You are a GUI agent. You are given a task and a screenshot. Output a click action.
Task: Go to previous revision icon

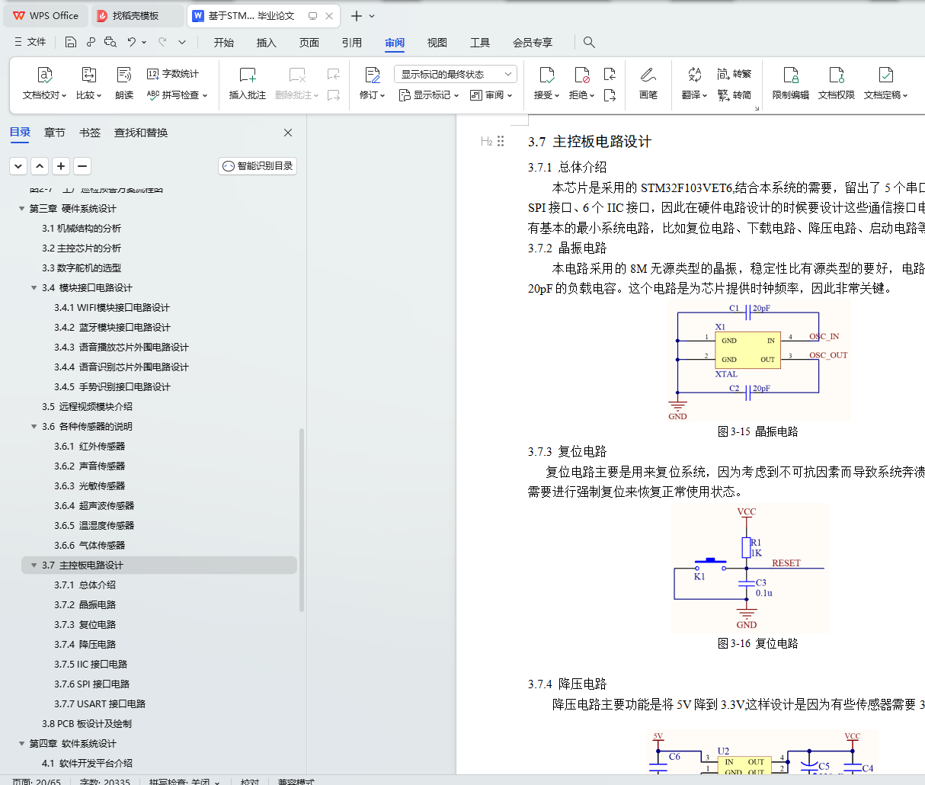tap(610, 74)
